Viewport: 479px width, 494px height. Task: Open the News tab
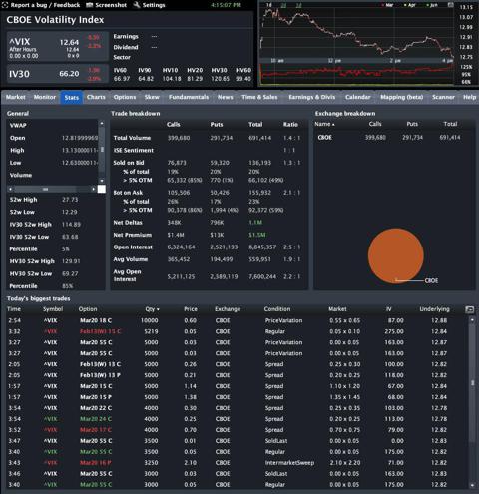(x=226, y=97)
